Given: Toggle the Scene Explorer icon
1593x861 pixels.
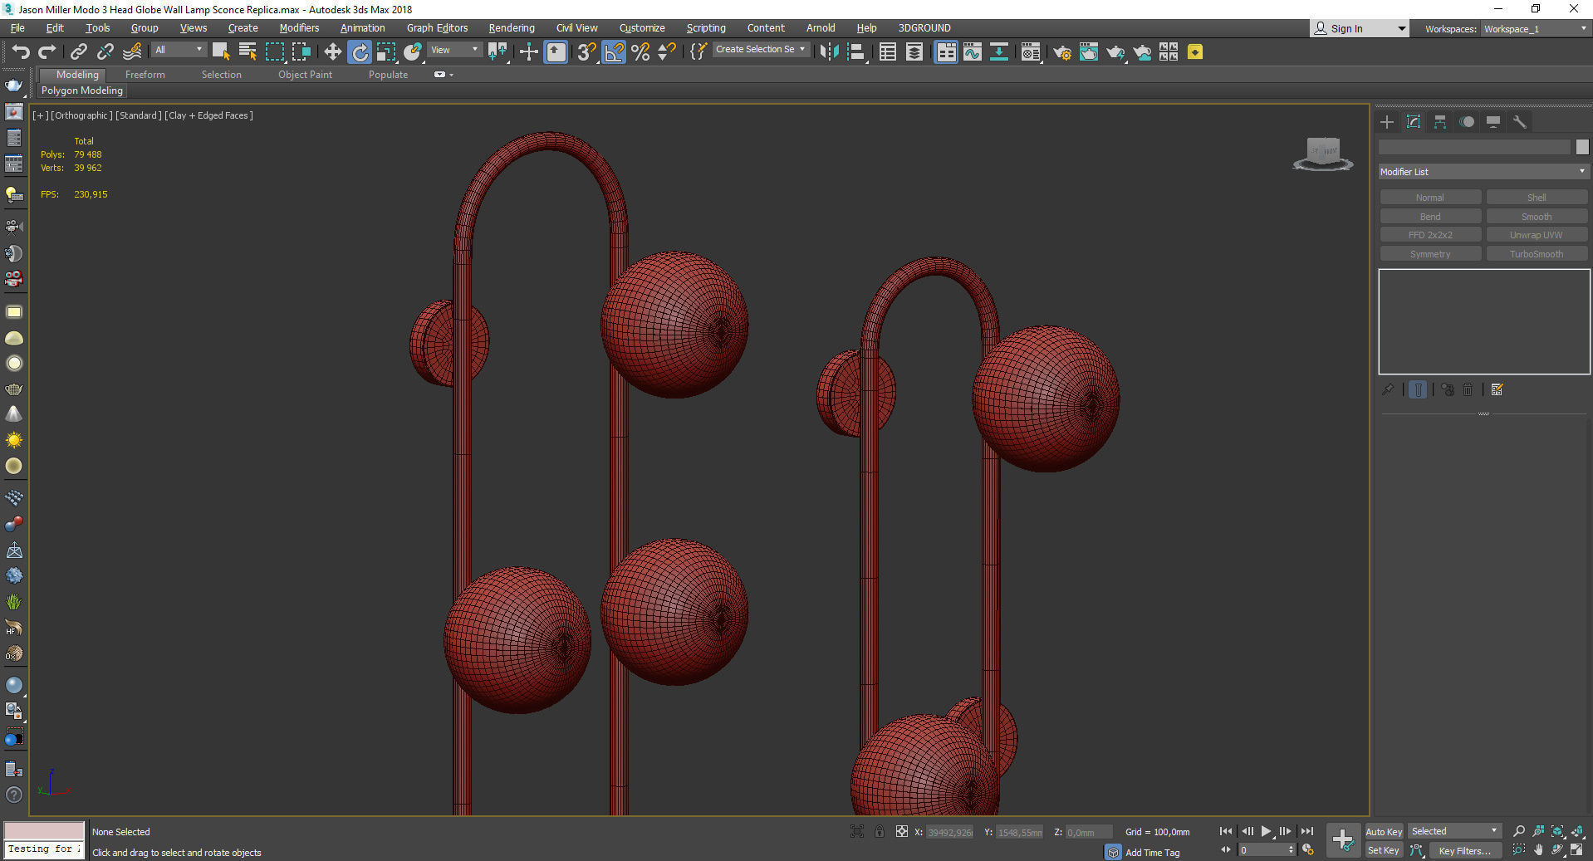Looking at the screenshot, I should coord(888,52).
